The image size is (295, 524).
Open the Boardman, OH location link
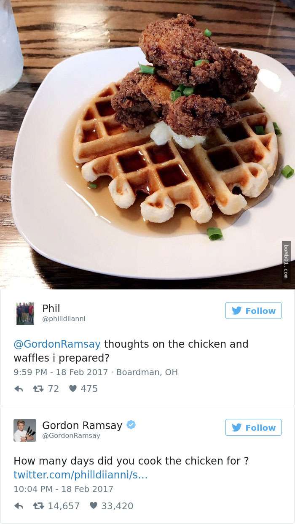pyautogui.click(x=147, y=372)
